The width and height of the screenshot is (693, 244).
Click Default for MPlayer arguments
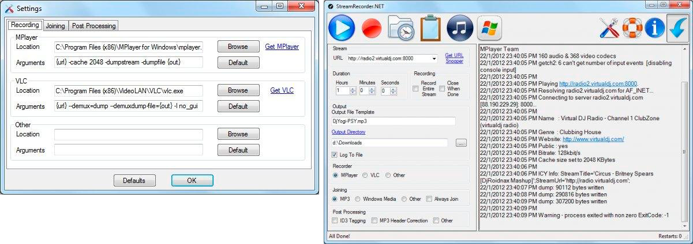[x=238, y=62]
